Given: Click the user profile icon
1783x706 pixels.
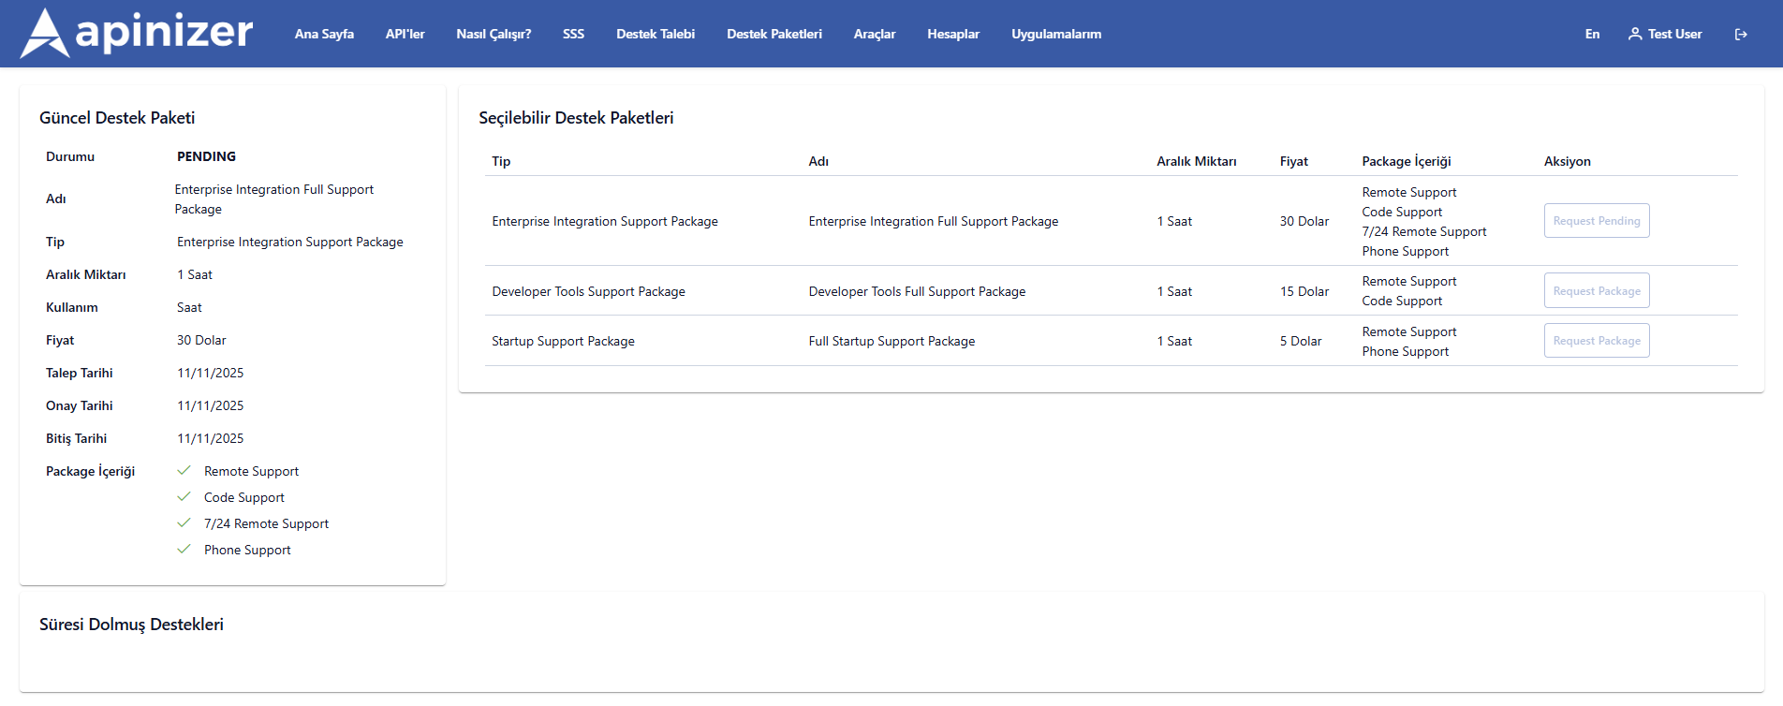Looking at the screenshot, I should point(1635,34).
